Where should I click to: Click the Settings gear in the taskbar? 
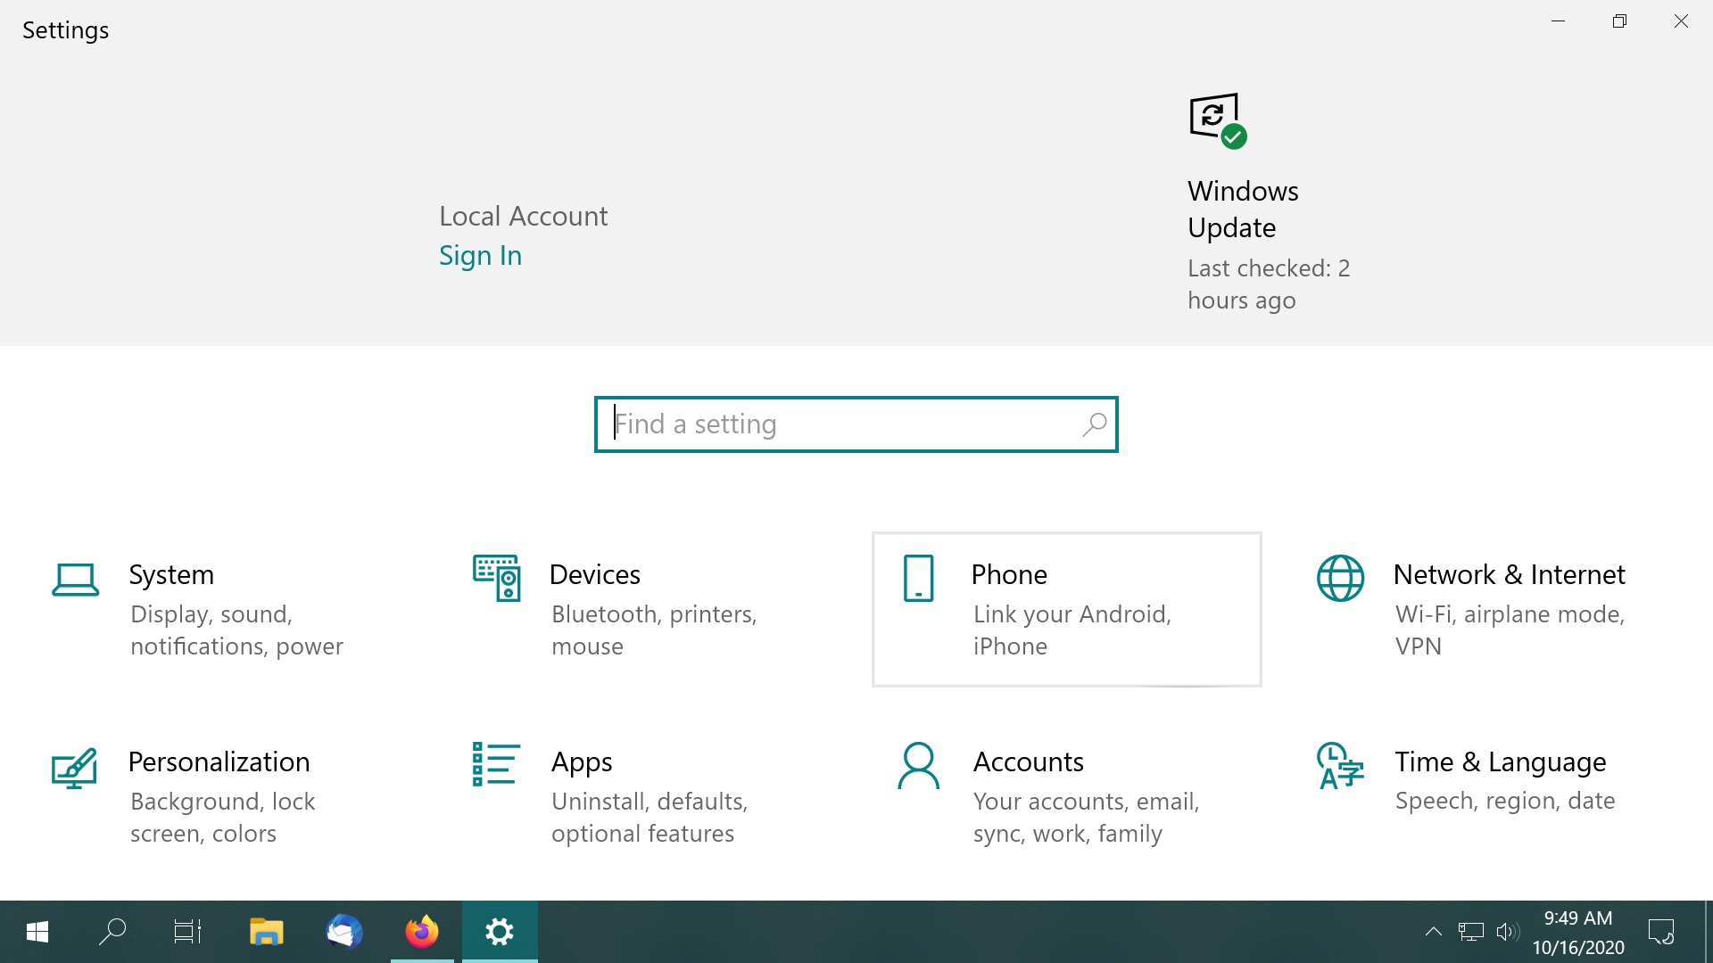click(x=500, y=932)
